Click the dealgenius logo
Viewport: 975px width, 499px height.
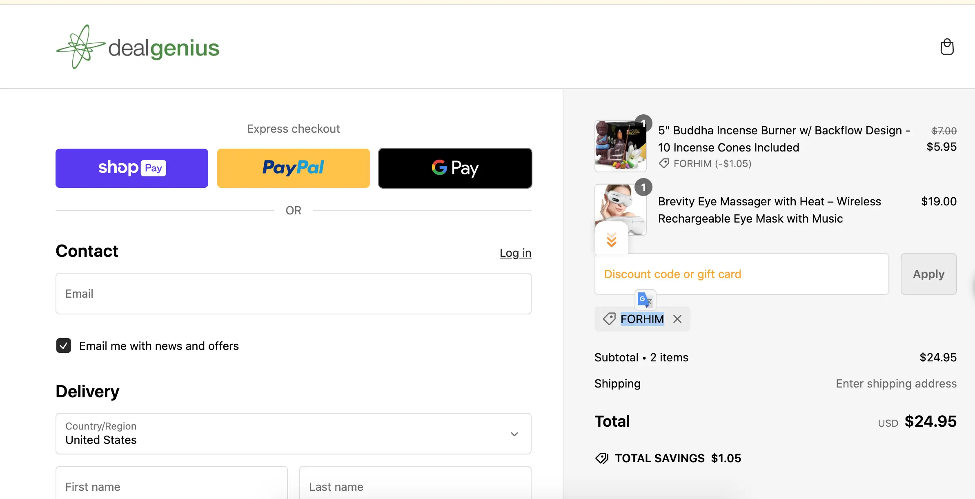point(138,47)
